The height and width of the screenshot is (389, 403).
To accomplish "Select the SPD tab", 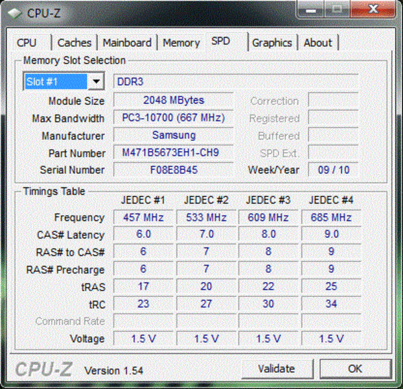I will (226, 41).
